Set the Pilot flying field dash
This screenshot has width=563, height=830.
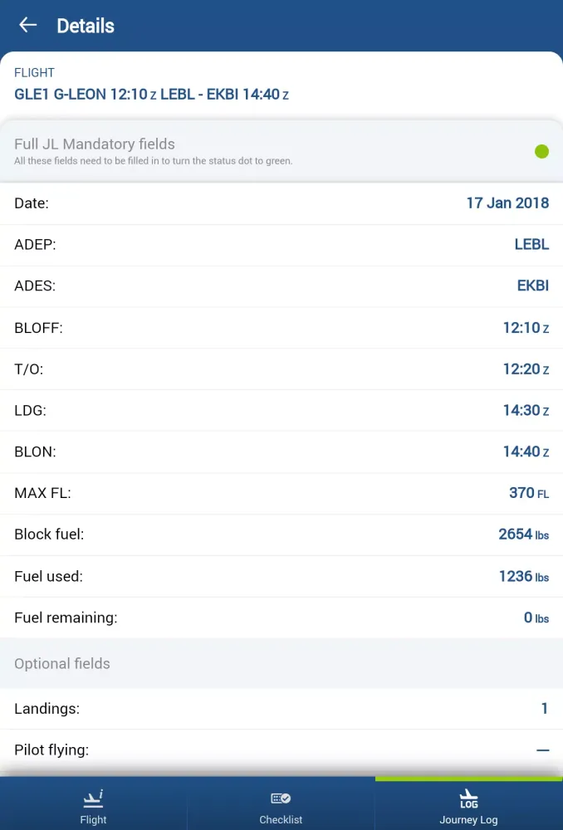pos(542,750)
